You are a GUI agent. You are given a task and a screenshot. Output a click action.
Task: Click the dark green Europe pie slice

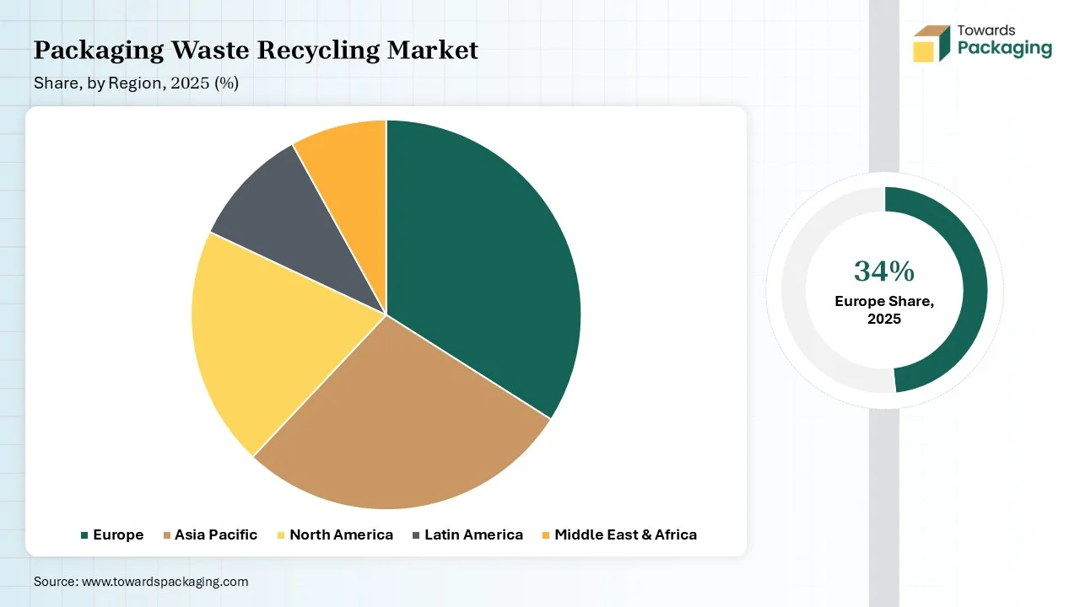pyautogui.click(x=481, y=270)
